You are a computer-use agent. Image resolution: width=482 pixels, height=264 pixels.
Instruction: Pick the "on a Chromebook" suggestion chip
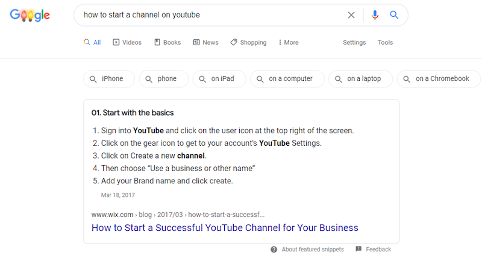click(439, 79)
